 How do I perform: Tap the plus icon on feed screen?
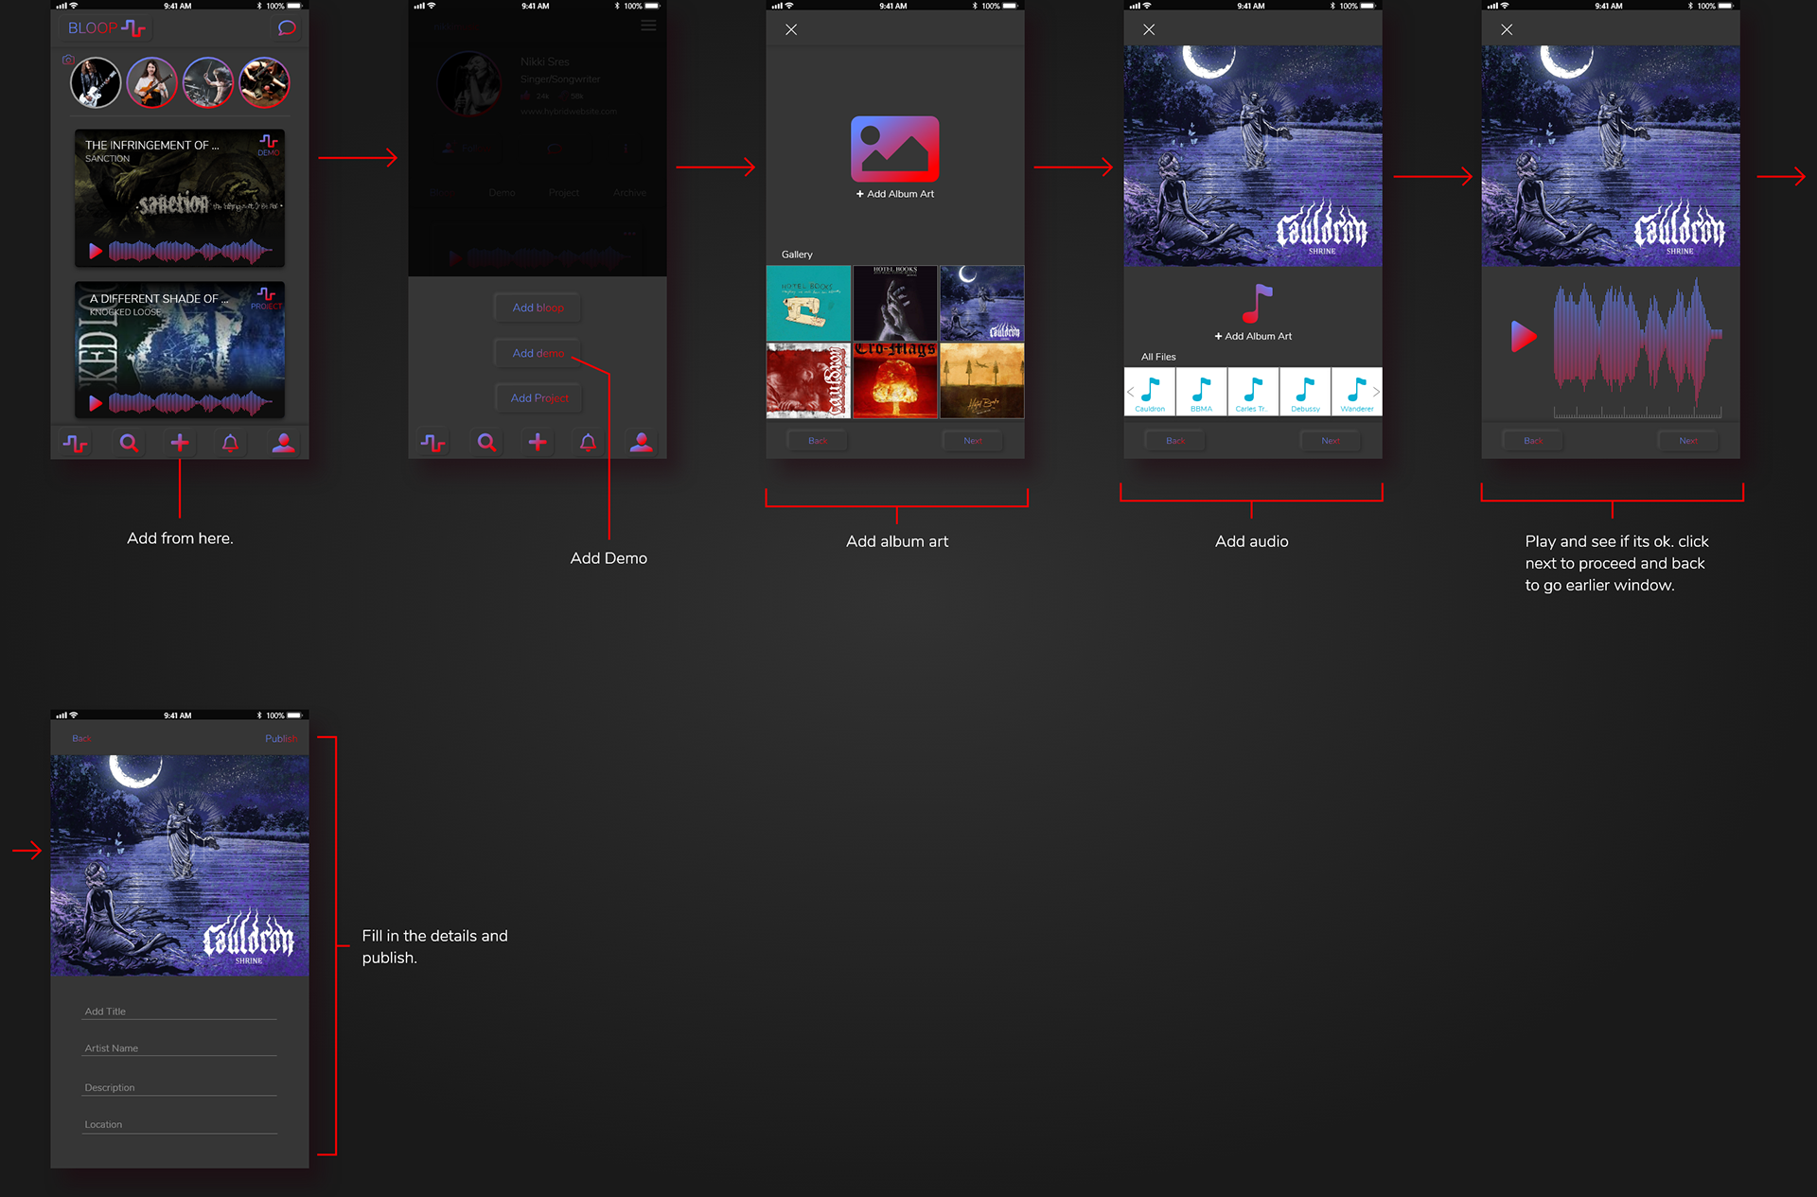tap(179, 442)
